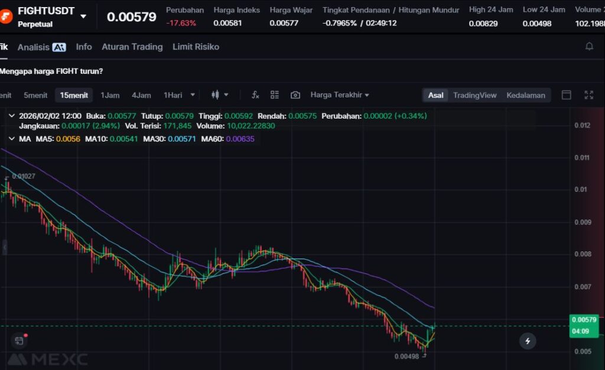Click the notification bell icon
The image size is (605, 370).
click(x=589, y=47)
